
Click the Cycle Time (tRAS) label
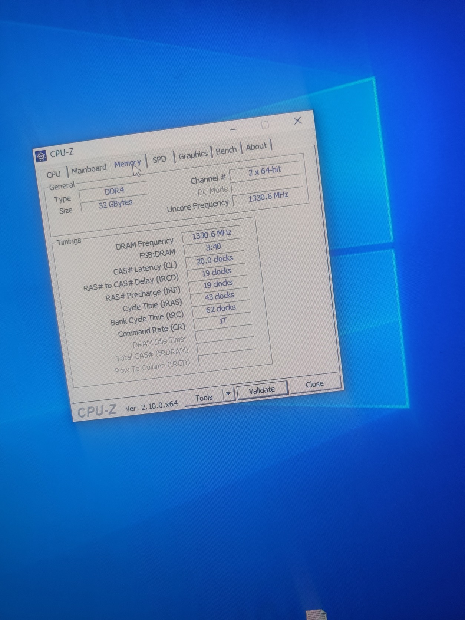pos(152,306)
